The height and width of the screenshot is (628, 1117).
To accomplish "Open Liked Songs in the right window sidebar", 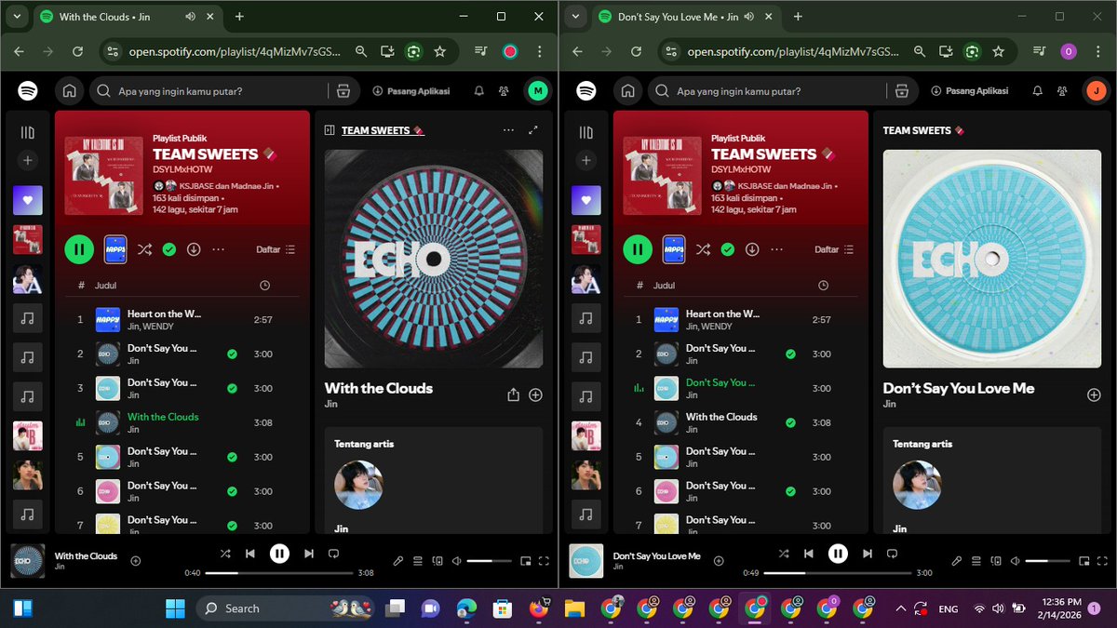I will point(585,200).
